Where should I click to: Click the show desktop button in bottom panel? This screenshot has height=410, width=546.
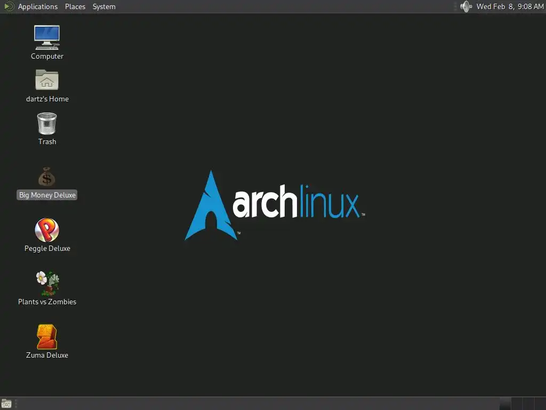6,404
